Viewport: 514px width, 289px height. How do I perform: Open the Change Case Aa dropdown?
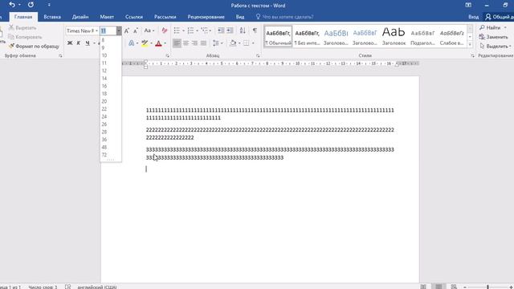coord(149,31)
